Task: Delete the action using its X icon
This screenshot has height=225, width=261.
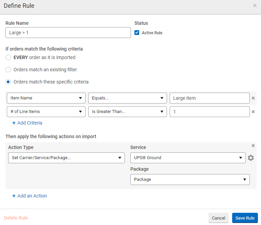Action: pyautogui.click(x=253, y=146)
